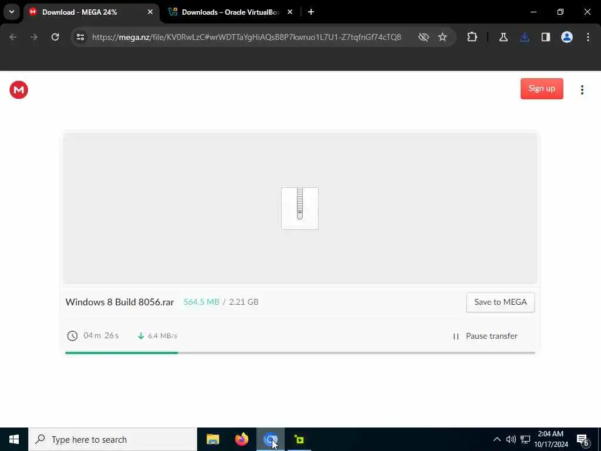
Task: Open Chrome Labs flask icon
Action: tap(503, 37)
